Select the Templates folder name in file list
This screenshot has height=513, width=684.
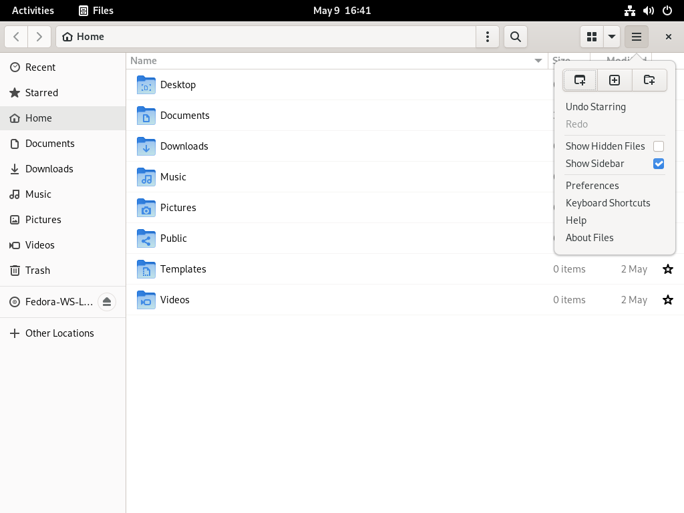(x=183, y=269)
